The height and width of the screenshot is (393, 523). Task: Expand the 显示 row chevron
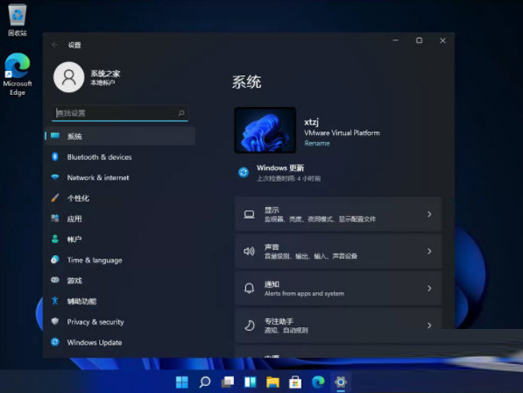429,214
